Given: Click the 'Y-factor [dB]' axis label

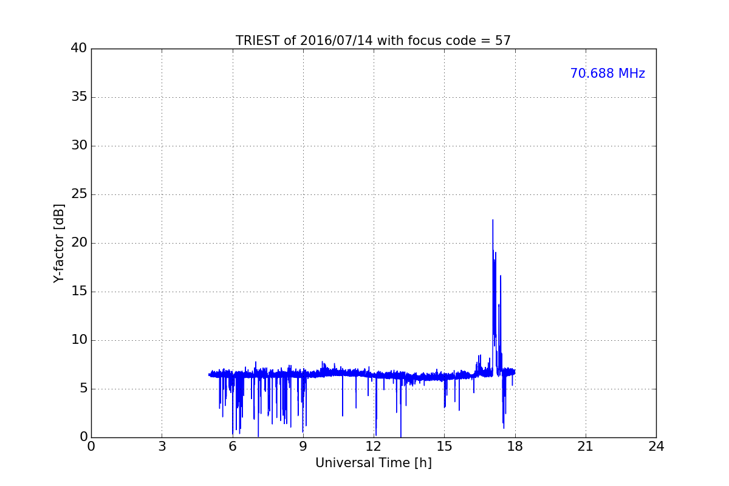Looking at the screenshot, I should coord(59,243).
